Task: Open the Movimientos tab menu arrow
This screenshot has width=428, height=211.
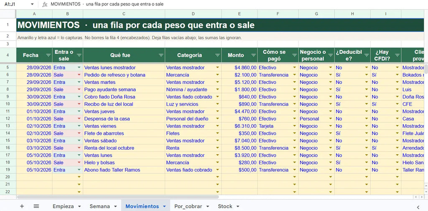Action: click(164, 206)
